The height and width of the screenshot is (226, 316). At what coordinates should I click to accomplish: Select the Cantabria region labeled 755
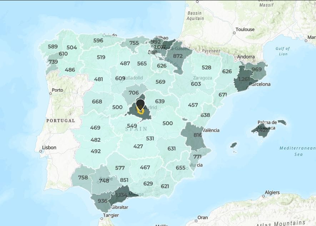(x=134, y=43)
